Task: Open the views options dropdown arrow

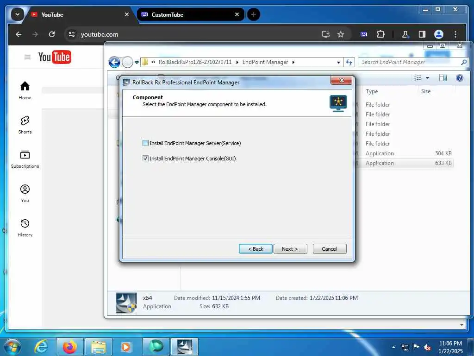Action: (427, 78)
